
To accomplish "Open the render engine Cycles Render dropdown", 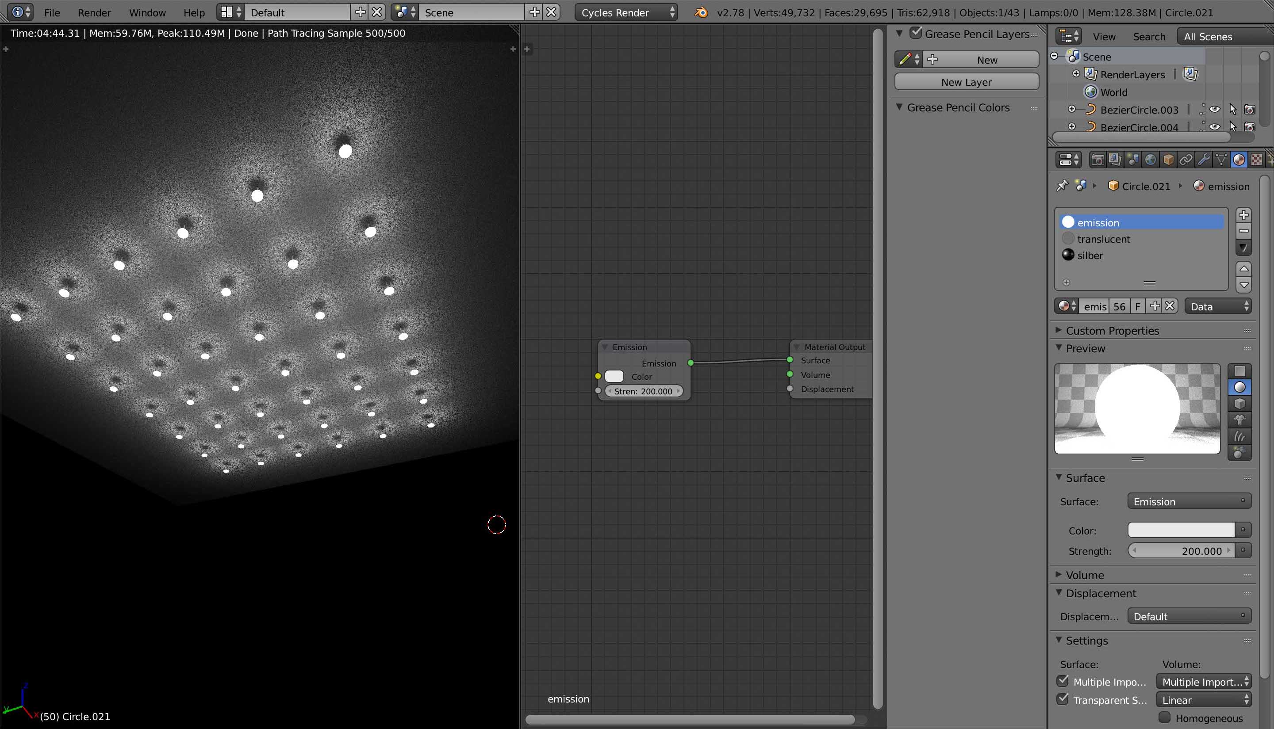I will (626, 12).
